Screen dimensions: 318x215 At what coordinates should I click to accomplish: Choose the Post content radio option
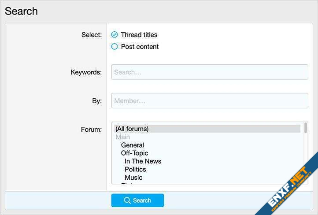tap(115, 47)
